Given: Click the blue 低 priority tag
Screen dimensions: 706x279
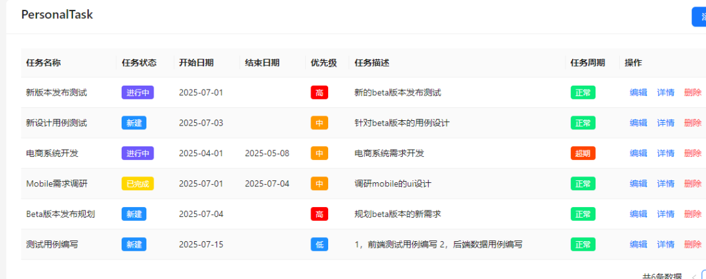Looking at the screenshot, I should (319, 244).
